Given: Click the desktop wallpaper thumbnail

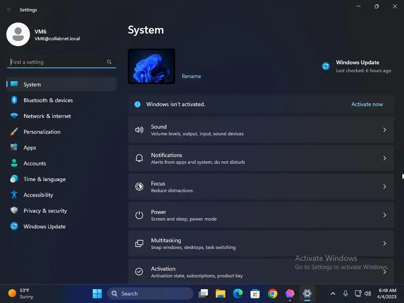Looking at the screenshot, I should tap(151, 66).
